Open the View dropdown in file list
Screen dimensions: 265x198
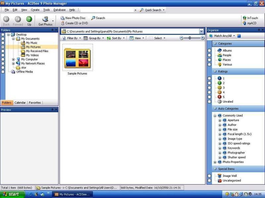click(137, 38)
